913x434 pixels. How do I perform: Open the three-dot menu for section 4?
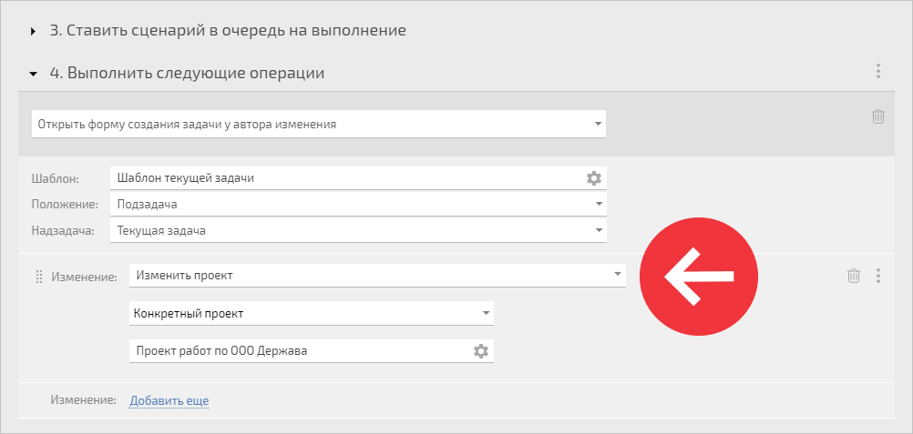tap(878, 72)
